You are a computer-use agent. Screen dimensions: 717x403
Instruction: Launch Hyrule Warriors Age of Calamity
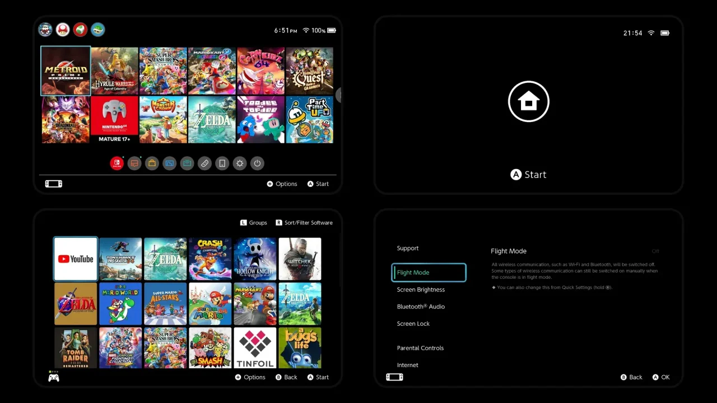[114, 71]
